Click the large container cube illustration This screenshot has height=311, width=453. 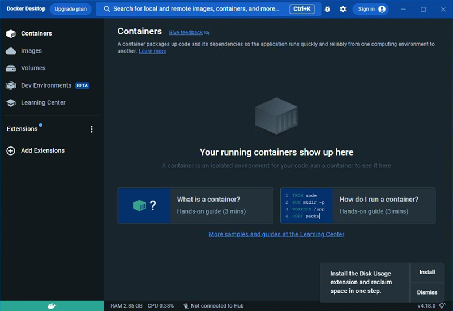tap(276, 116)
